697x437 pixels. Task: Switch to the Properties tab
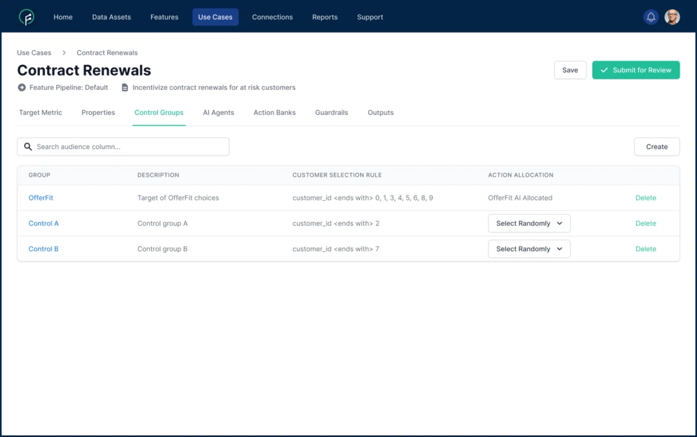point(98,112)
